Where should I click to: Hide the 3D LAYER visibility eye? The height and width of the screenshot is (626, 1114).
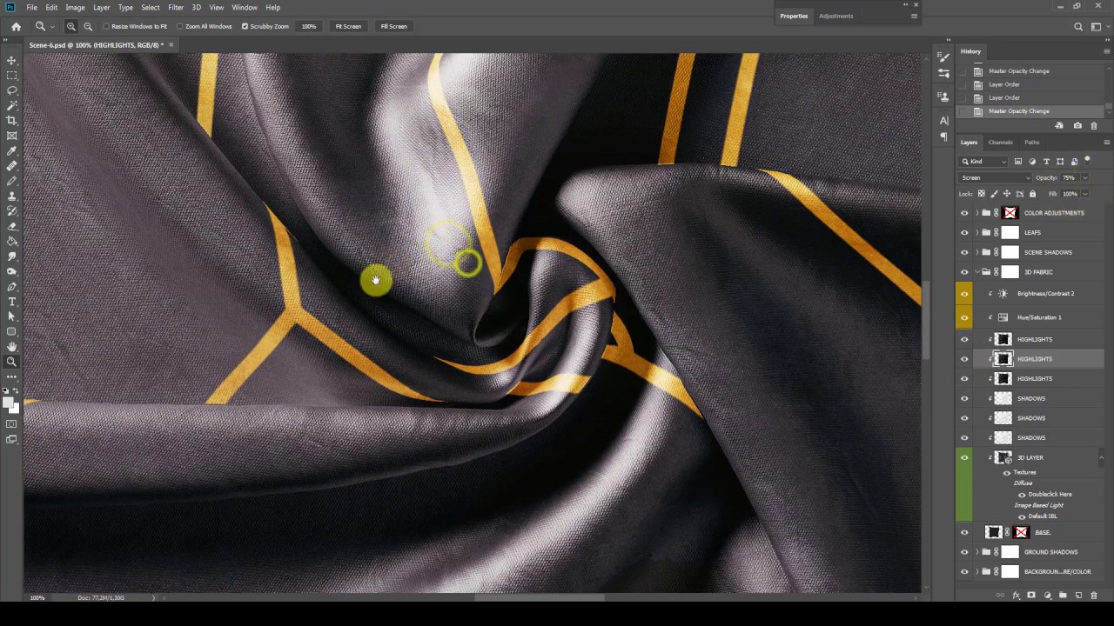tap(963, 457)
